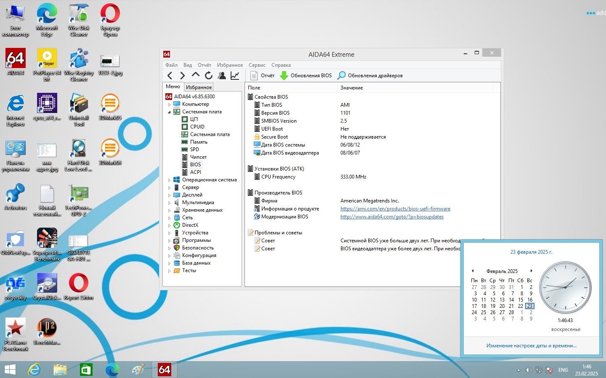Select SPD in the tree
606x378 pixels.
point(194,150)
